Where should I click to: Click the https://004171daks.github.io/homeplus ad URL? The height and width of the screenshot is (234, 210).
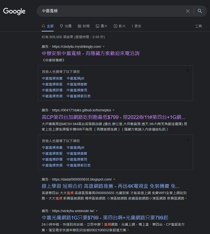pyautogui.click(x=82, y=110)
